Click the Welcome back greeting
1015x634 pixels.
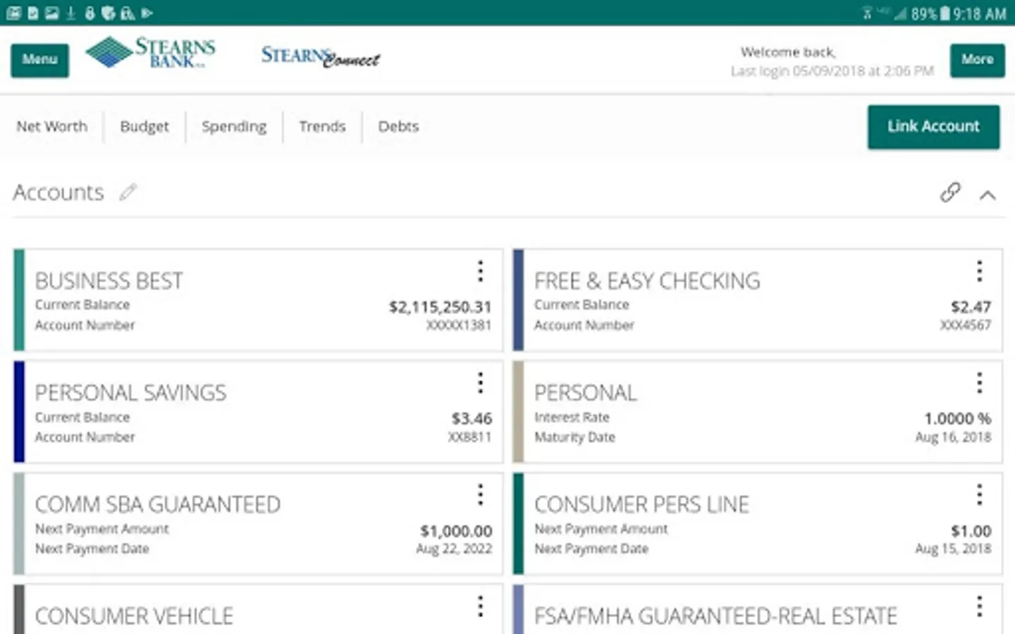788,52
